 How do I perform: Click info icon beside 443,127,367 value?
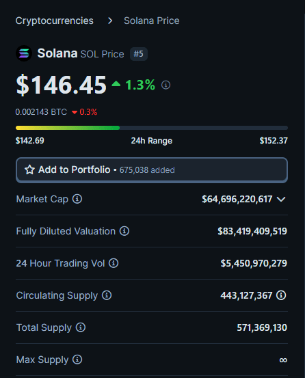tap(281, 295)
